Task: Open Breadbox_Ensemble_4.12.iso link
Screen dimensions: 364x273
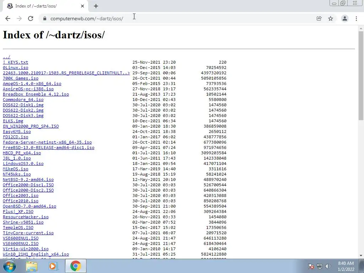Action: click(36, 94)
